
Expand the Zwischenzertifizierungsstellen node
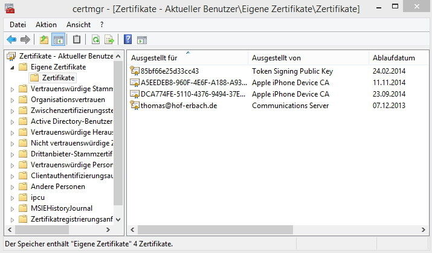12,111
